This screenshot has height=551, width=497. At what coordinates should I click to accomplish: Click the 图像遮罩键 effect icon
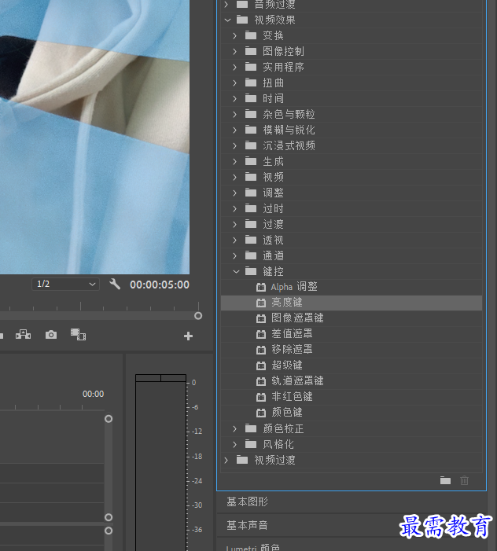tap(261, 318)
